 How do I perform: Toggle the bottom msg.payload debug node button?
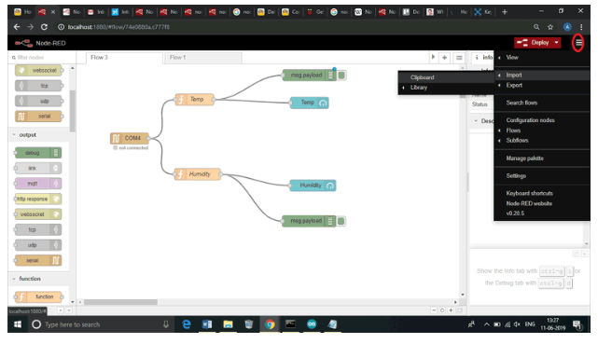coord(341,221)
